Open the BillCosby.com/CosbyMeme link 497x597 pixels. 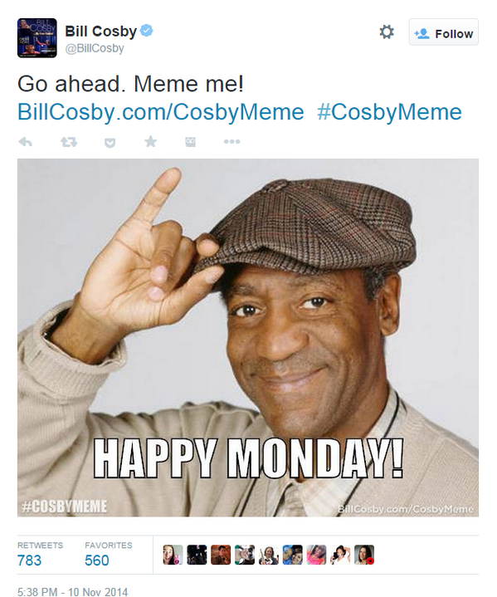click(x=161, y=112)
